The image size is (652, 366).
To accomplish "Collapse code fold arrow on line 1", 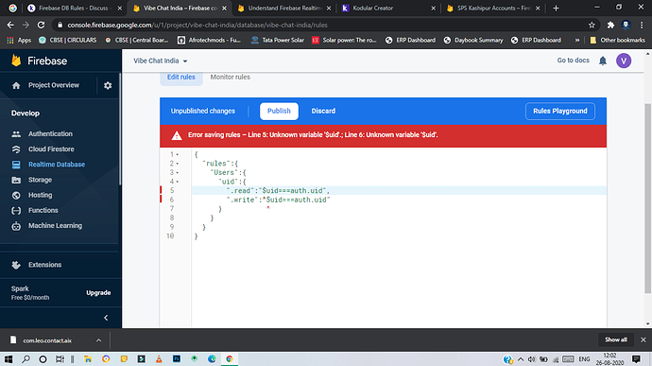I will click(x=178, y=154).
